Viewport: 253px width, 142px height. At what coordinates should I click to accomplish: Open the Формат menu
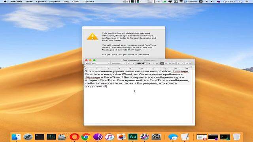point(55,2)
